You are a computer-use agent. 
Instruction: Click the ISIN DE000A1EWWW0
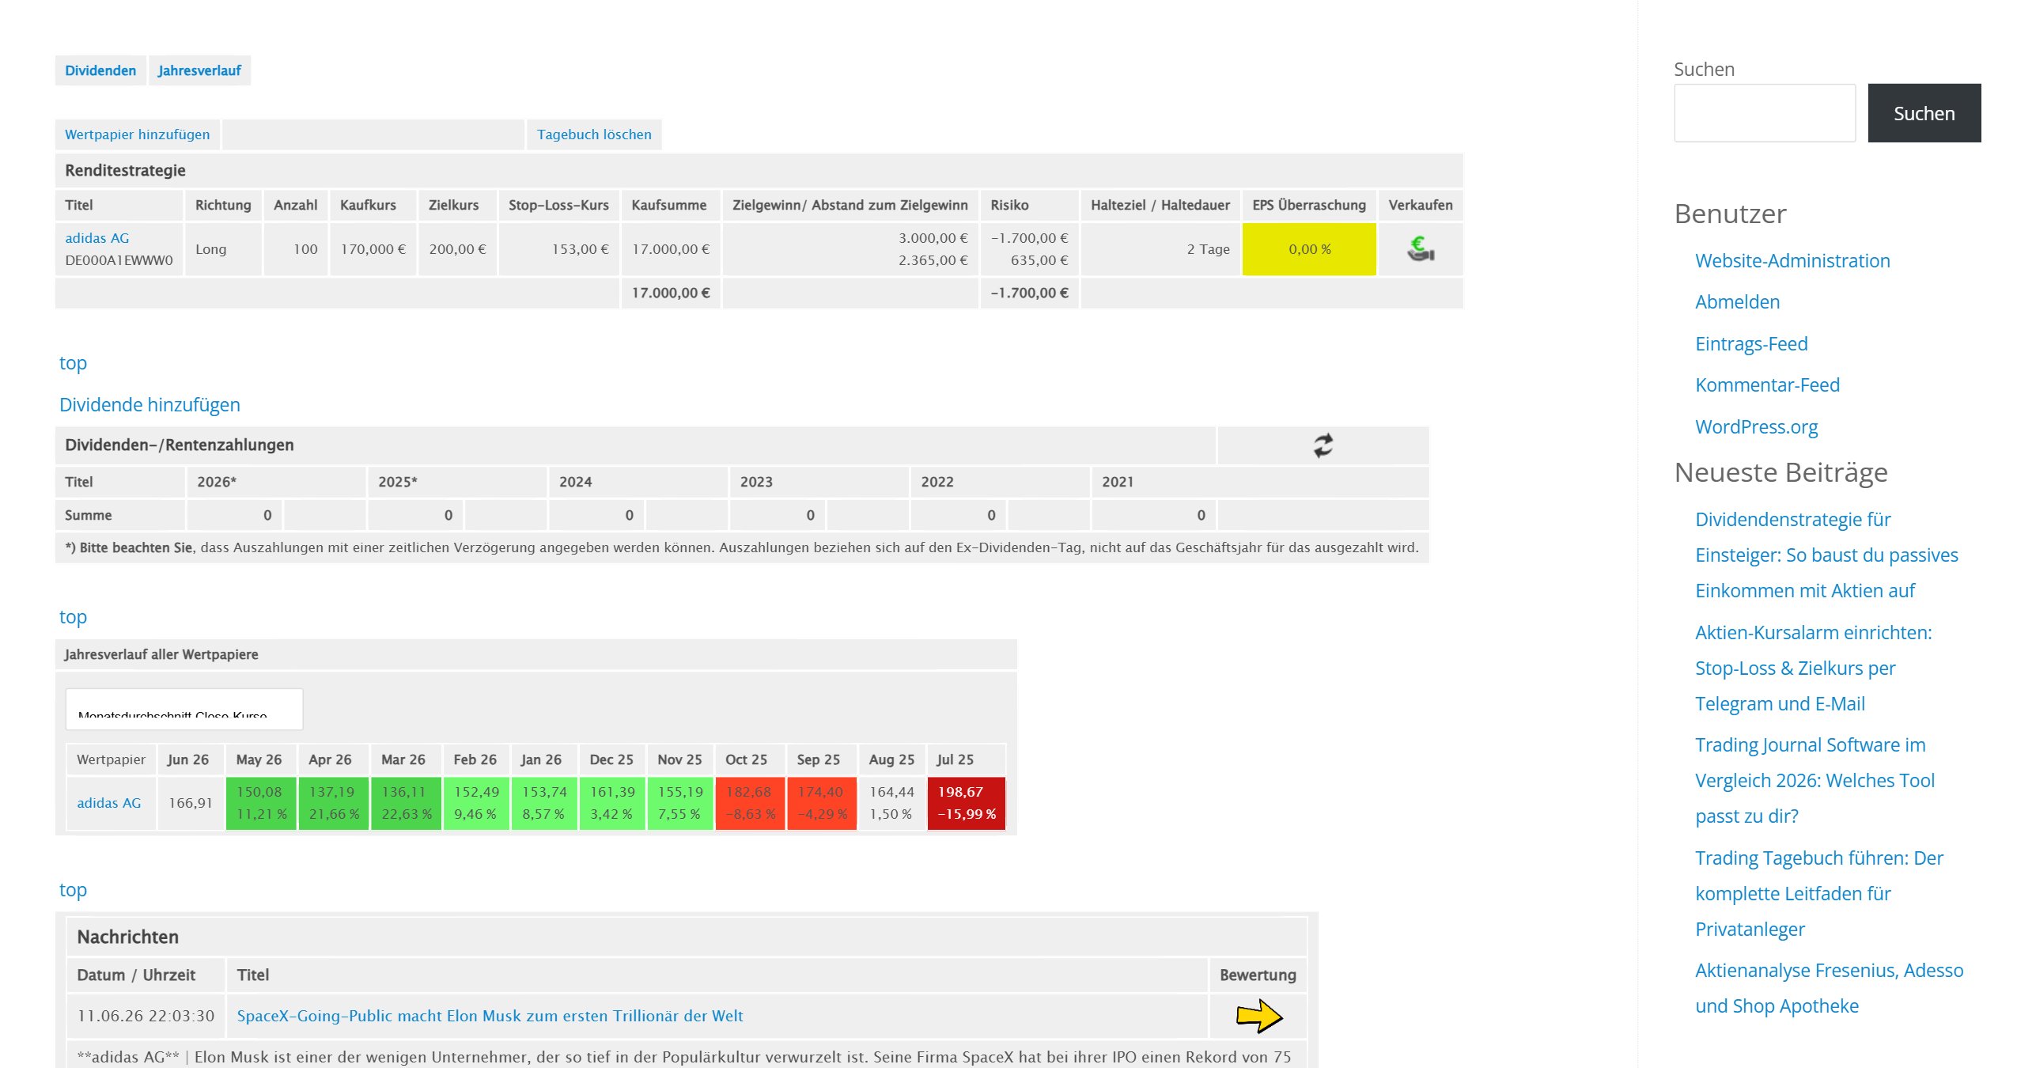pos(119,260)
